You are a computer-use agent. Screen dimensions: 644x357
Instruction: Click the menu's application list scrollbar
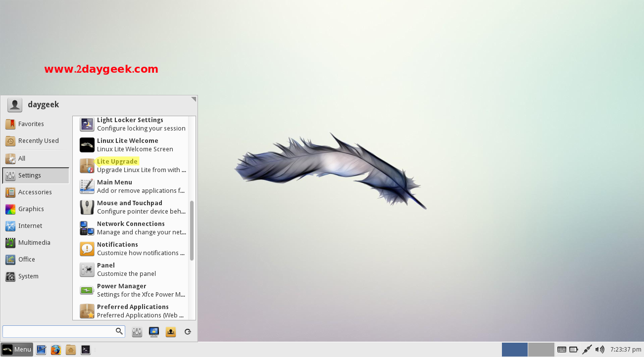[192, 230]
